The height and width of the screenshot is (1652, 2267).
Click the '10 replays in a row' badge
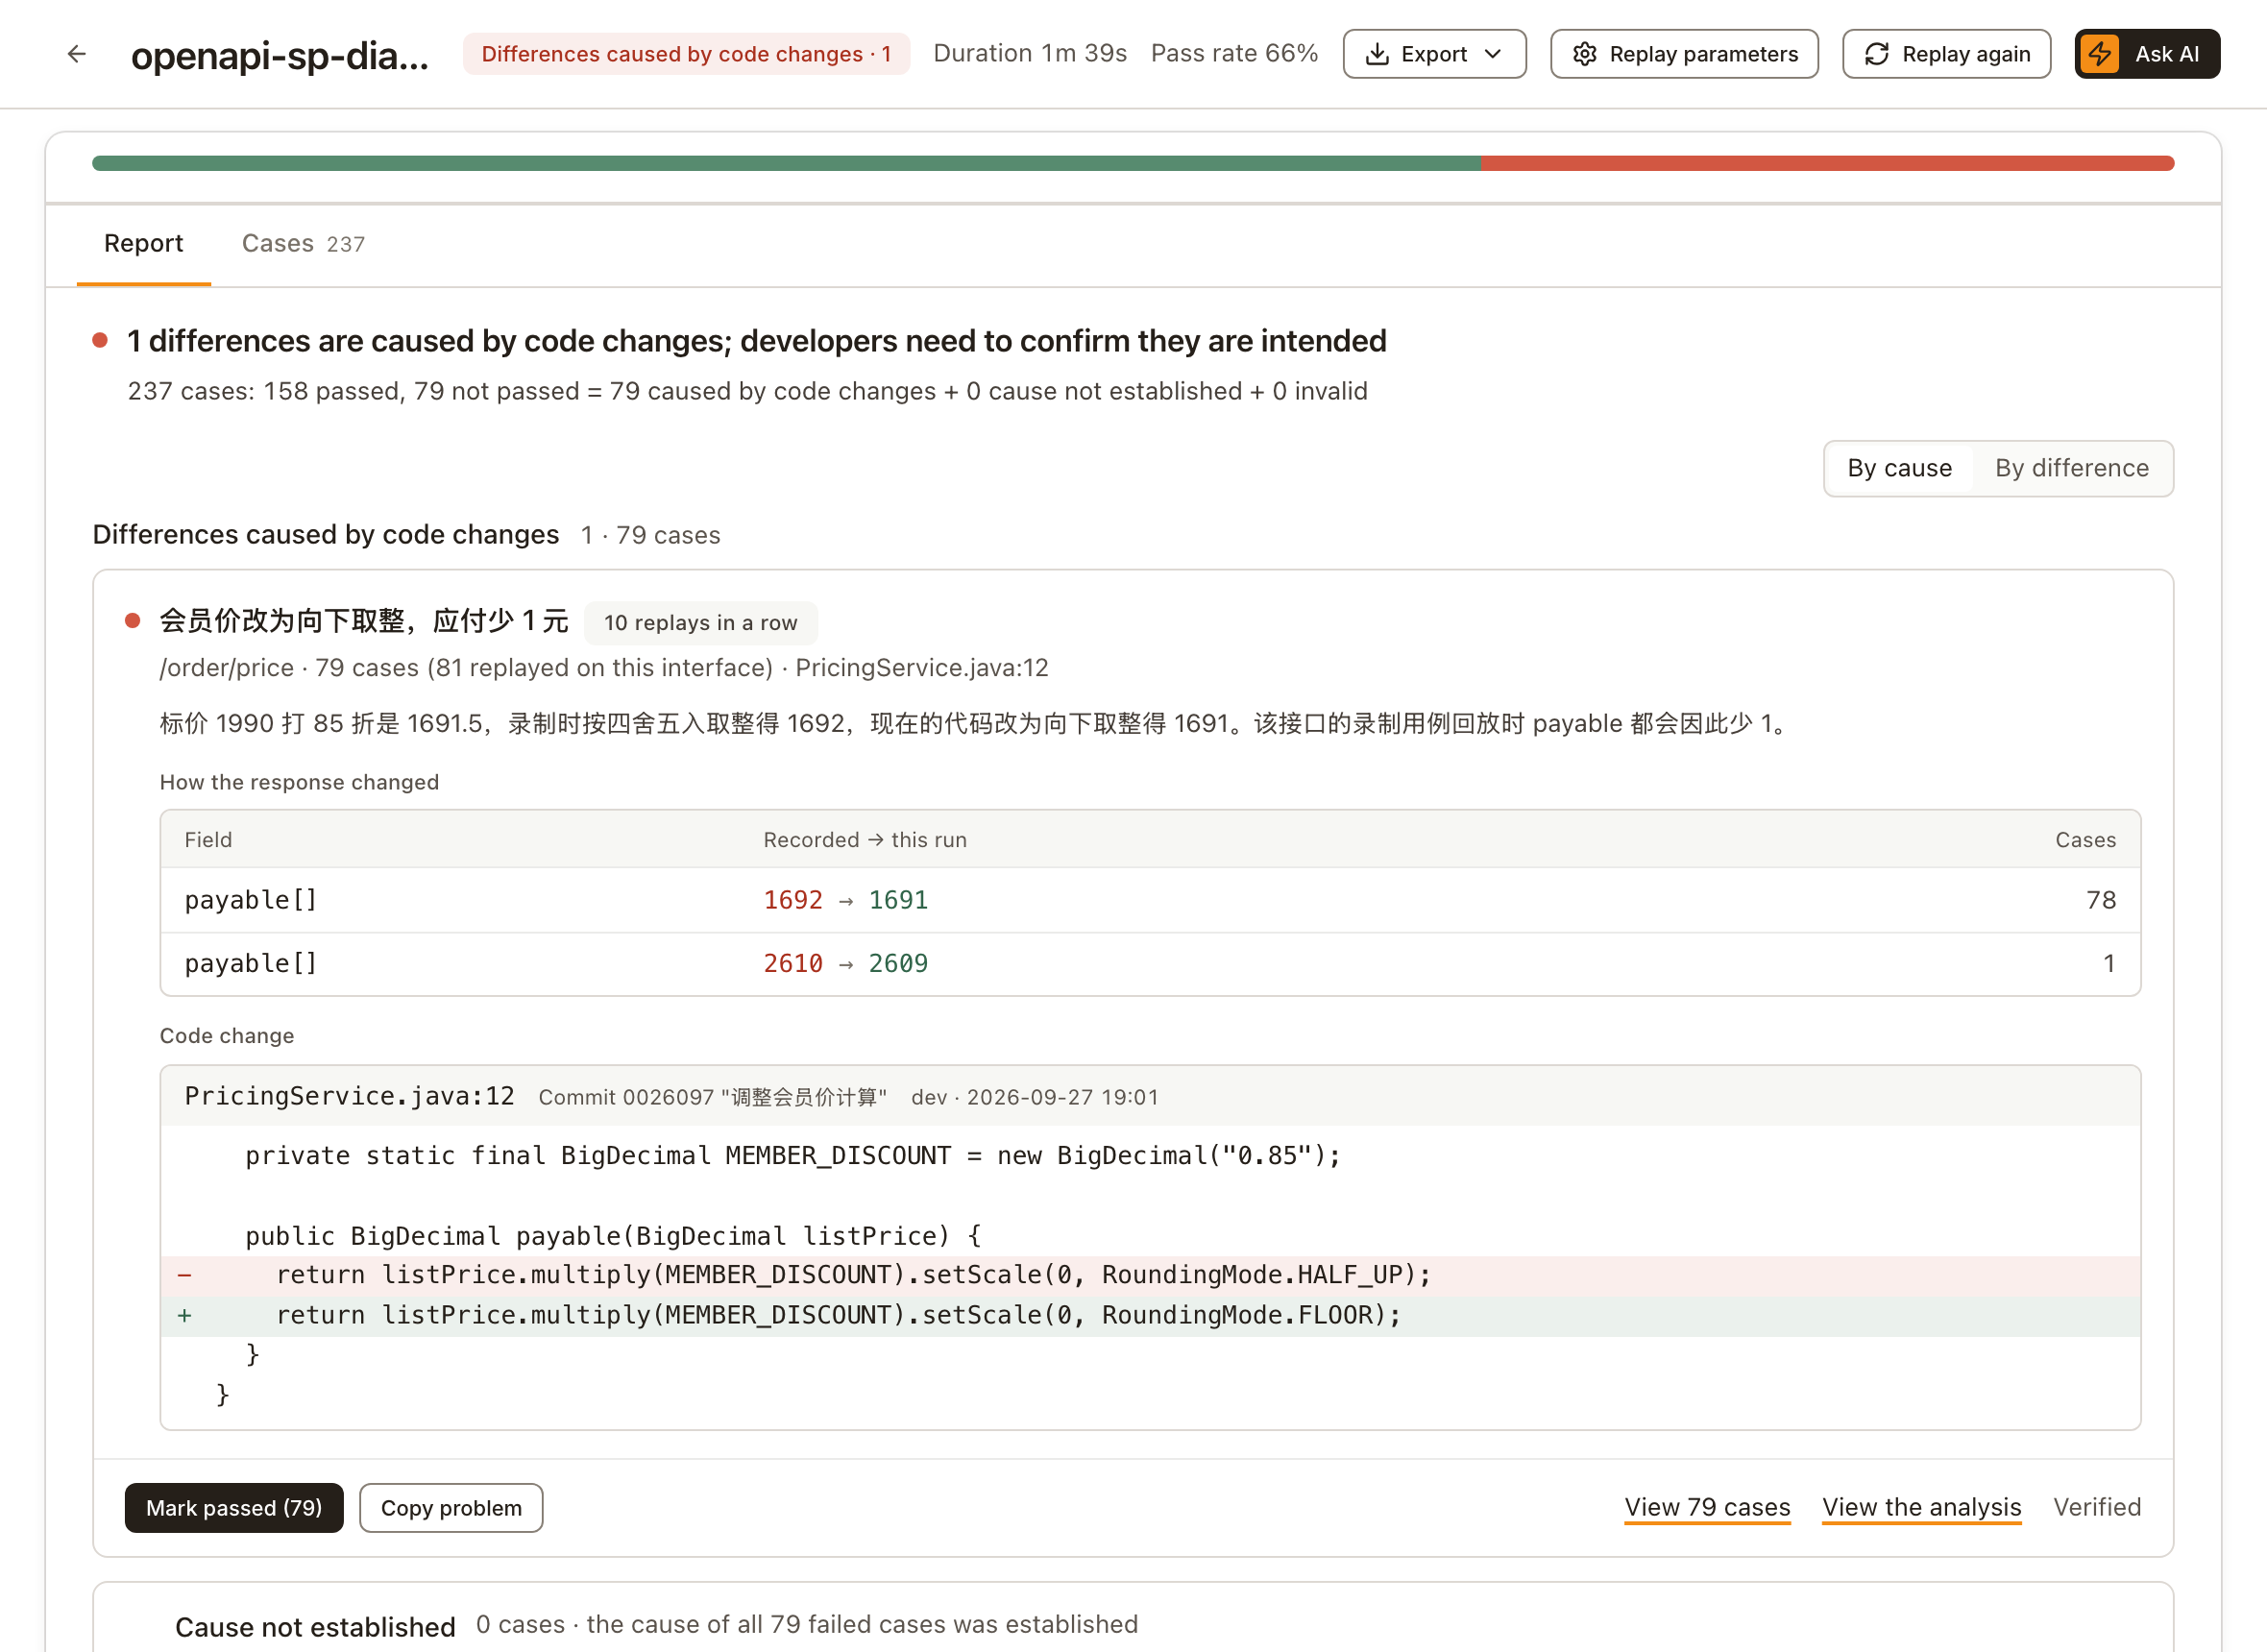[700, 623]
